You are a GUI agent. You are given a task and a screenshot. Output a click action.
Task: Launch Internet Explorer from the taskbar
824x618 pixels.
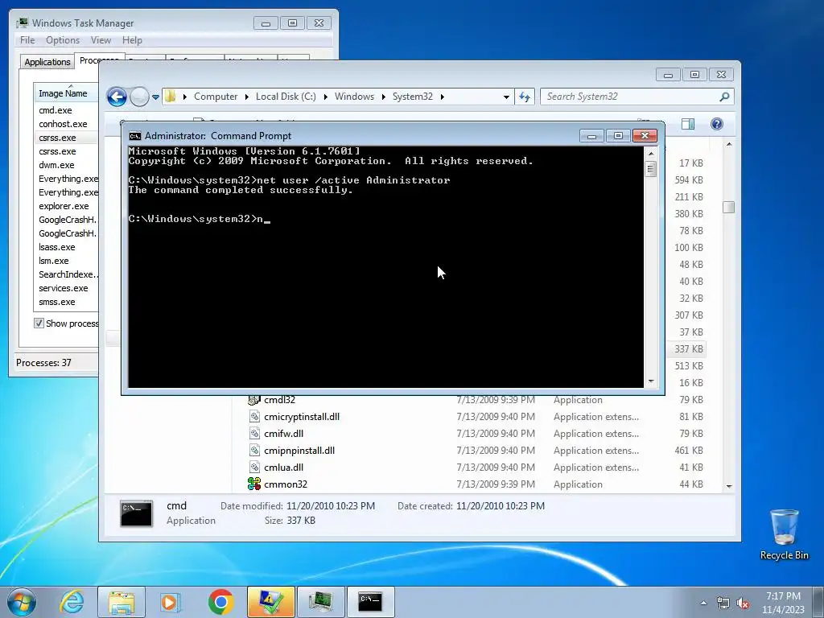coord(71,602)
